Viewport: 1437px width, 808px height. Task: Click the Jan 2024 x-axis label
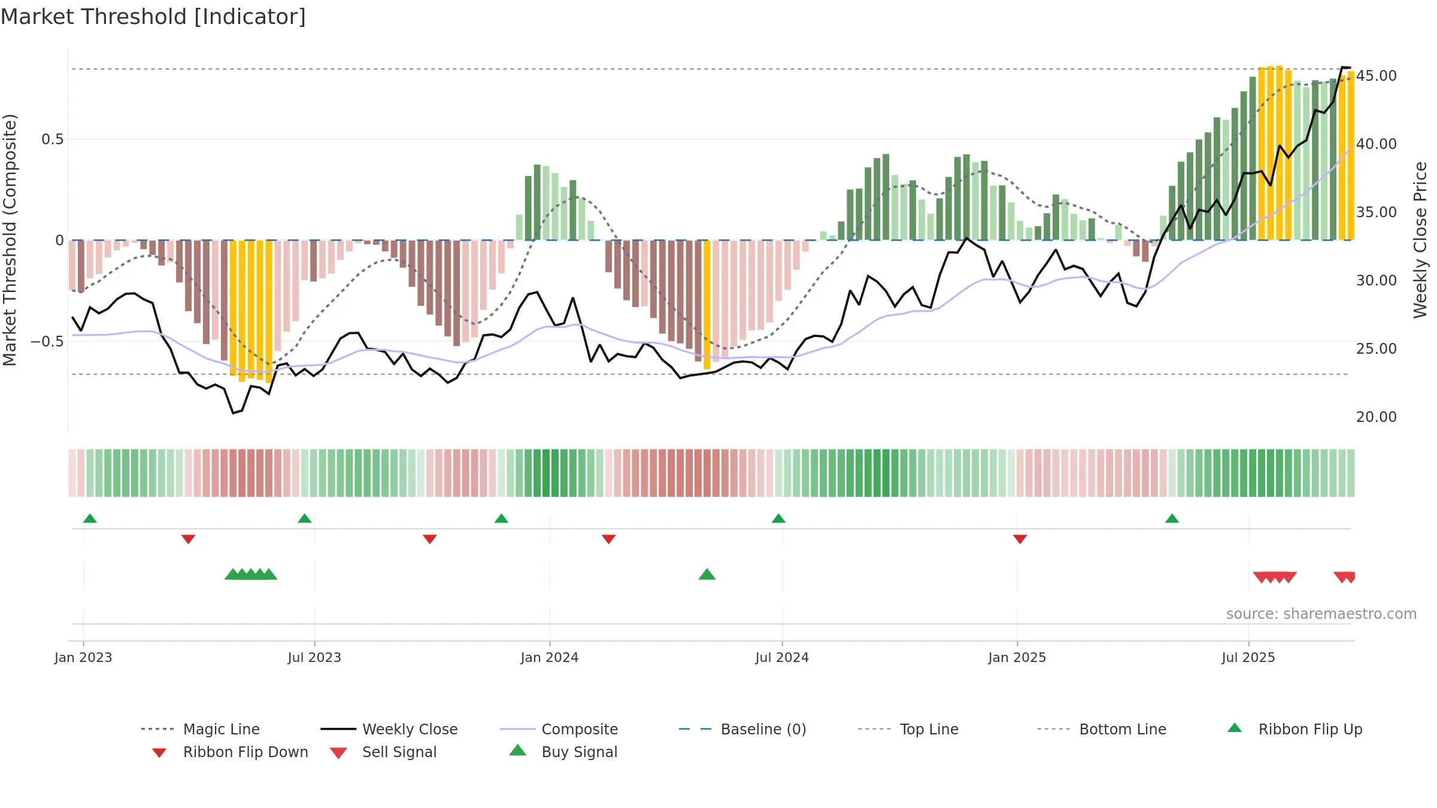pos(550,657)
